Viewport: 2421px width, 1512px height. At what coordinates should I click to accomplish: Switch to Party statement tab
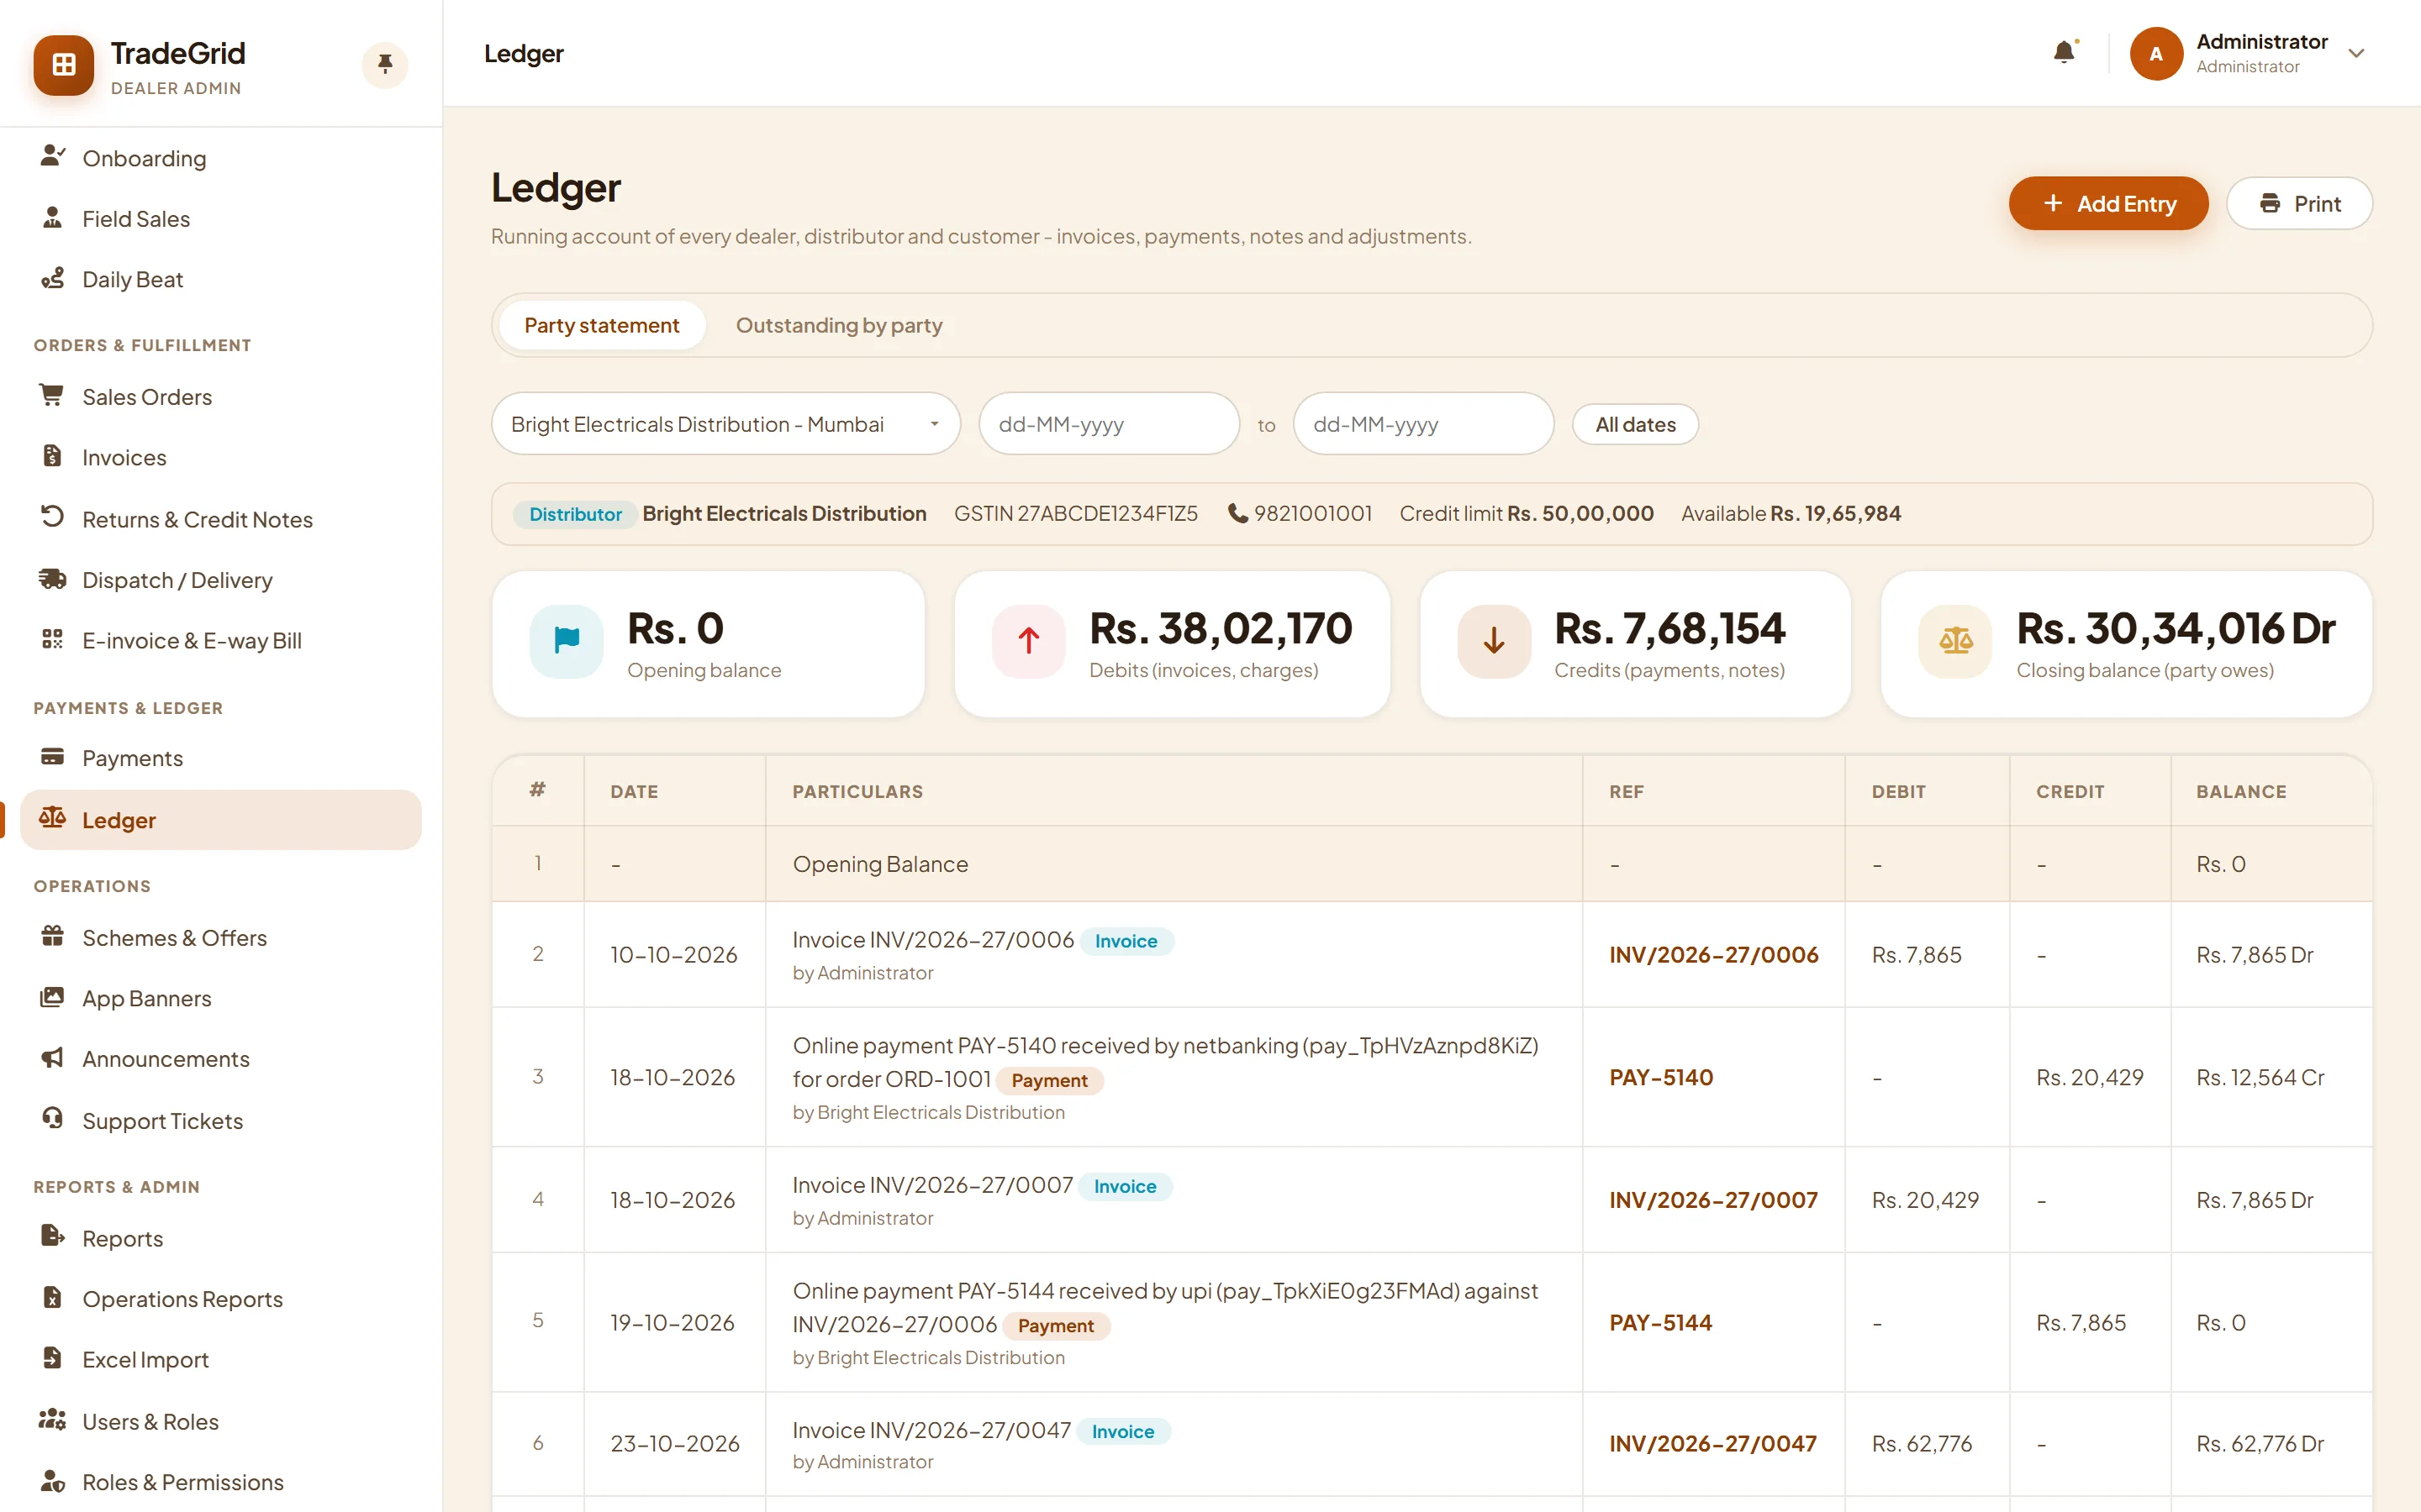601,325
